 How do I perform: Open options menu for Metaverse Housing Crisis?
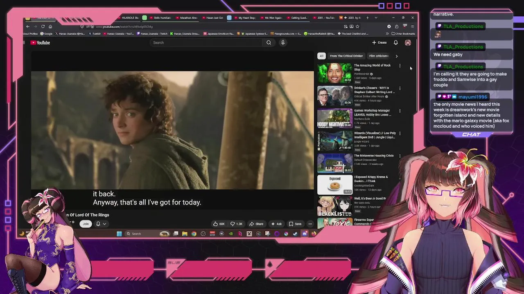click(x=400, y=156)
